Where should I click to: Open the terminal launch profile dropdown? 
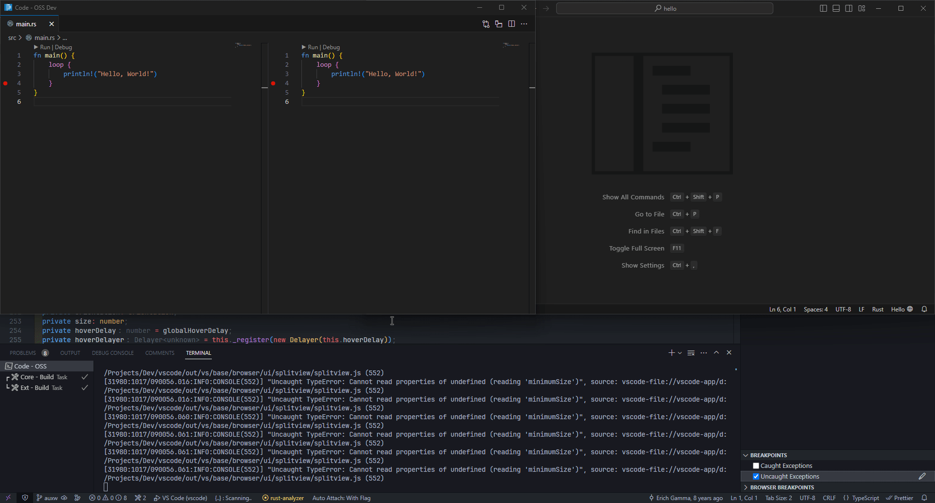click(679, 352)
